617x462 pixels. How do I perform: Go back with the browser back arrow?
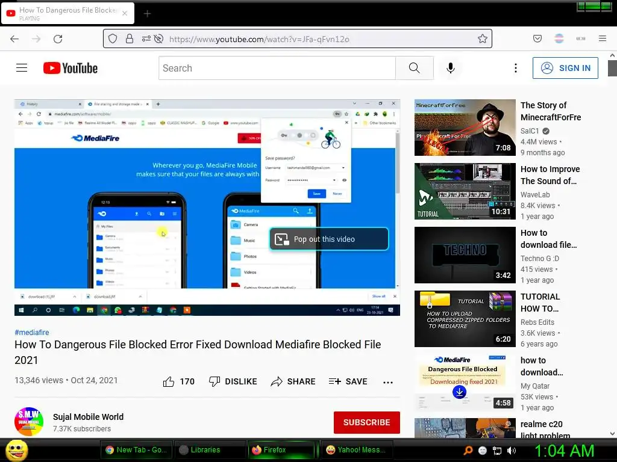point(14,39)
